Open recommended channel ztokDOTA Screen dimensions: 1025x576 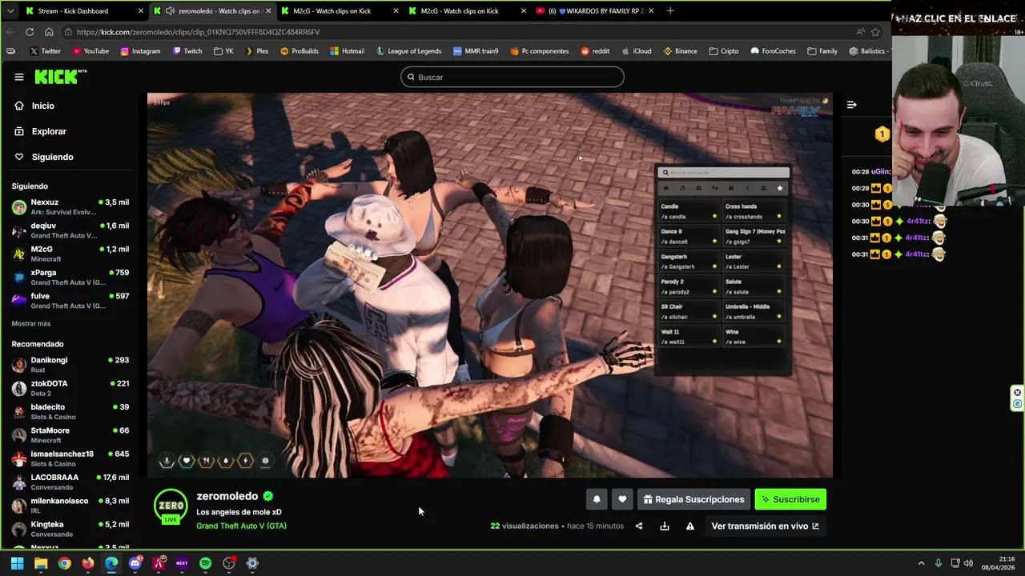pos(70,388)
